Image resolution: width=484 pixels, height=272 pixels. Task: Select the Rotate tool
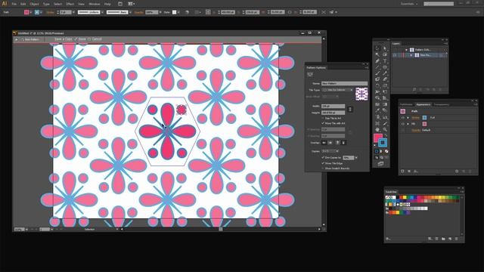377,85
